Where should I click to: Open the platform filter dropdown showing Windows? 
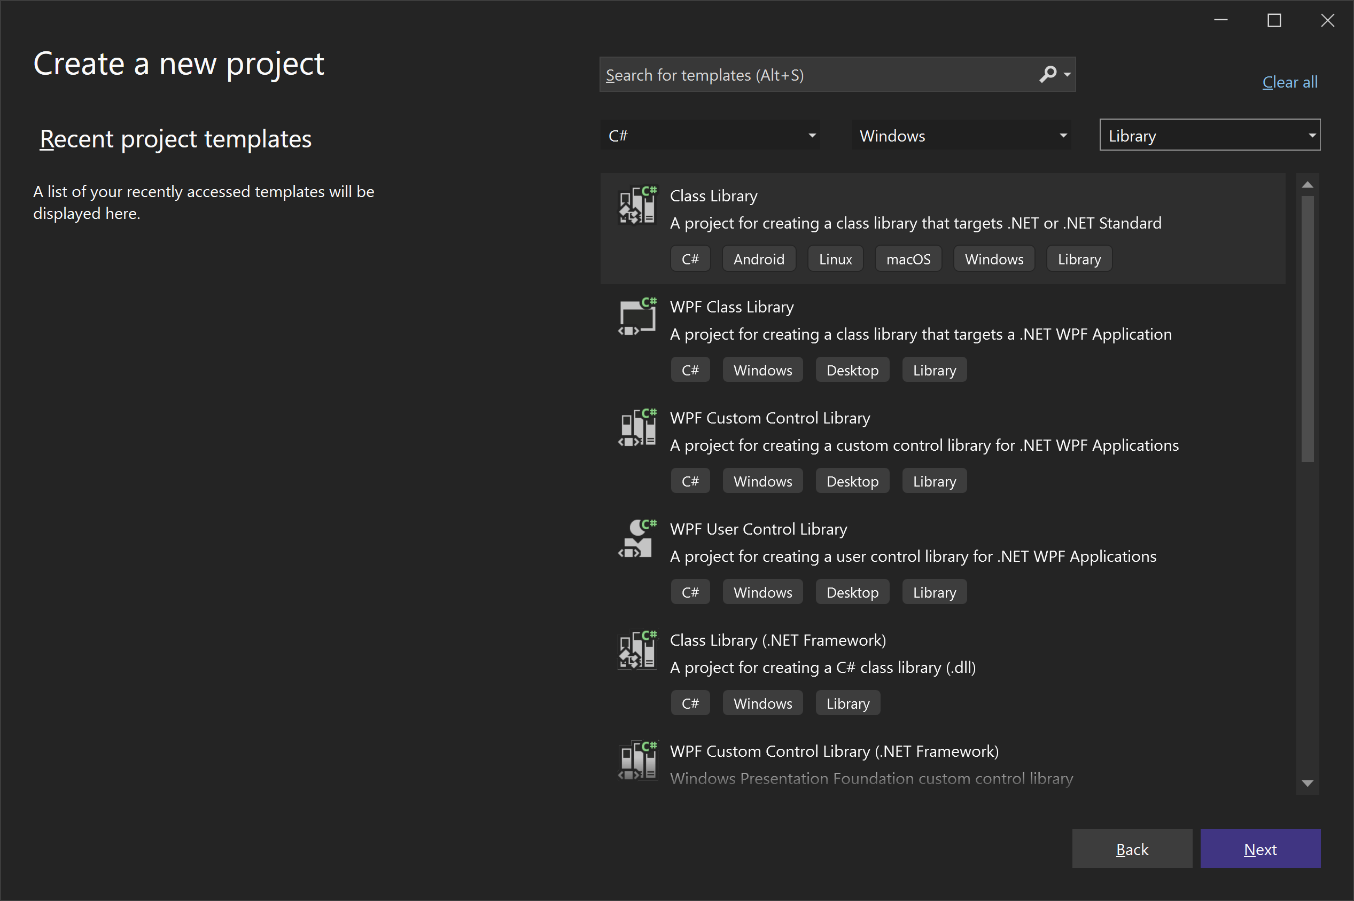[961, 136]
